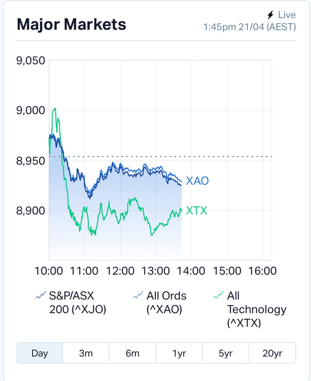Switch to the 6m timeframe
This screenshot has height=381, width=311.
[132, 353]
